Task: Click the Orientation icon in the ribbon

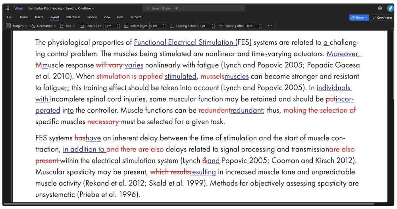Action: [x=33, y=26]
